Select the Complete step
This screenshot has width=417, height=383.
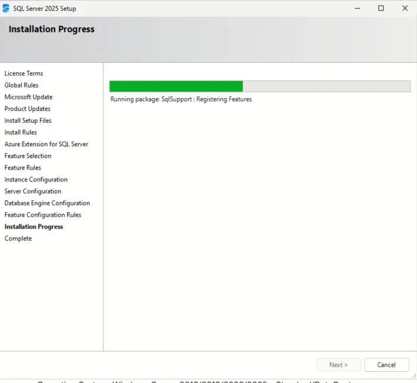18,238
